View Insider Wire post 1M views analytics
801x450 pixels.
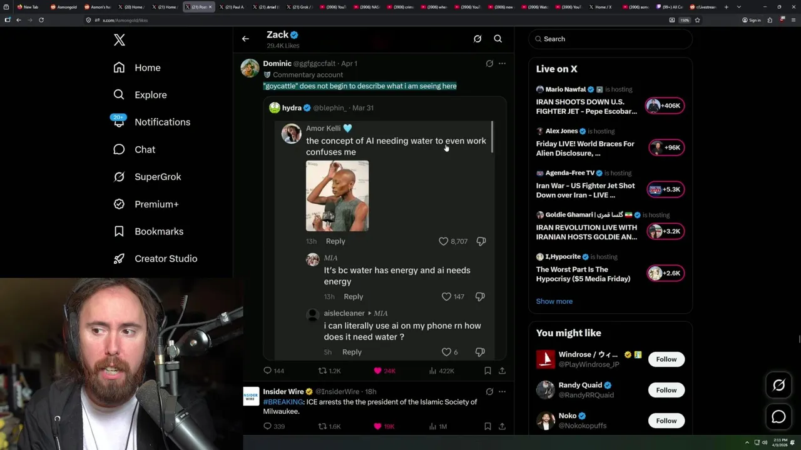point(438,426)
